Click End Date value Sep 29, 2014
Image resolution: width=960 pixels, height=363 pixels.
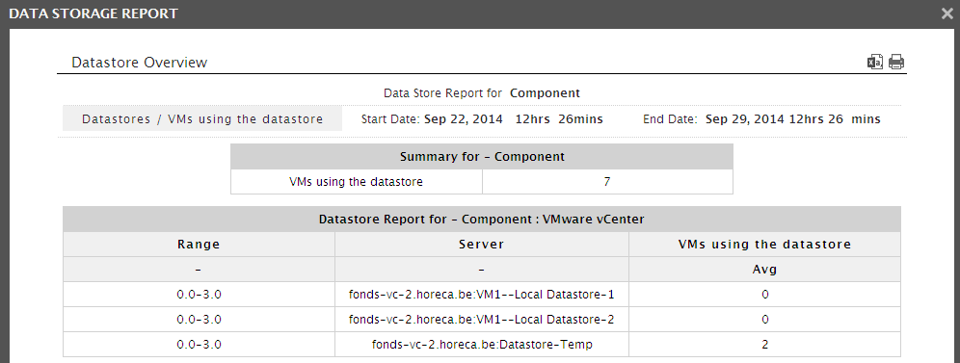pos(744,119)
